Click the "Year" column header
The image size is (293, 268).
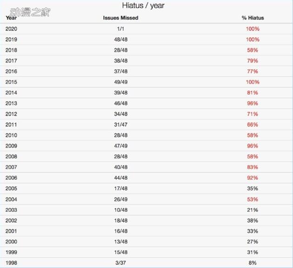pyautogui.click(x=11, y=18)
